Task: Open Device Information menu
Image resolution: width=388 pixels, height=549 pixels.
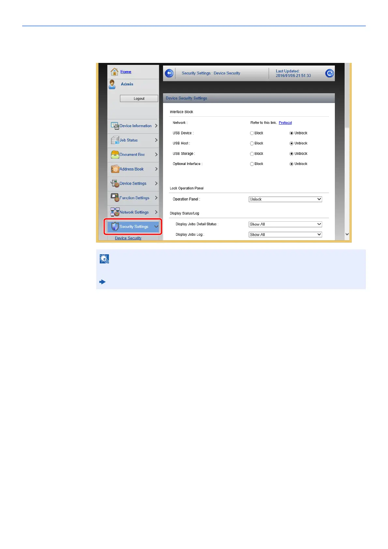Action: (133, 126)
